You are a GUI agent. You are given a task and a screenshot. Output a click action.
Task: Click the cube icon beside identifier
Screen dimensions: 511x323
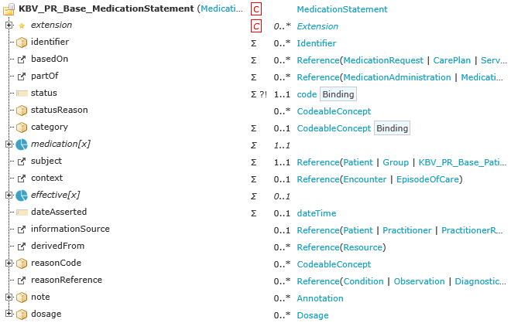pos(22,42)
